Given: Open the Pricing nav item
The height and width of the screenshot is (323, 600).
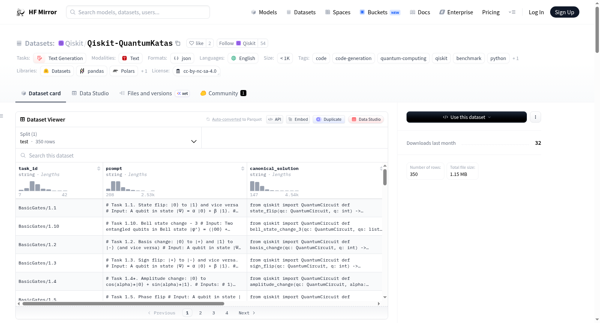Looking at the screenshot, I should point(491,12).
